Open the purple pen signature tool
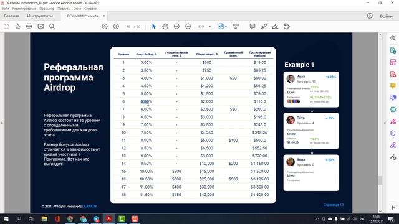399x224 pixels. pos(393,145)
